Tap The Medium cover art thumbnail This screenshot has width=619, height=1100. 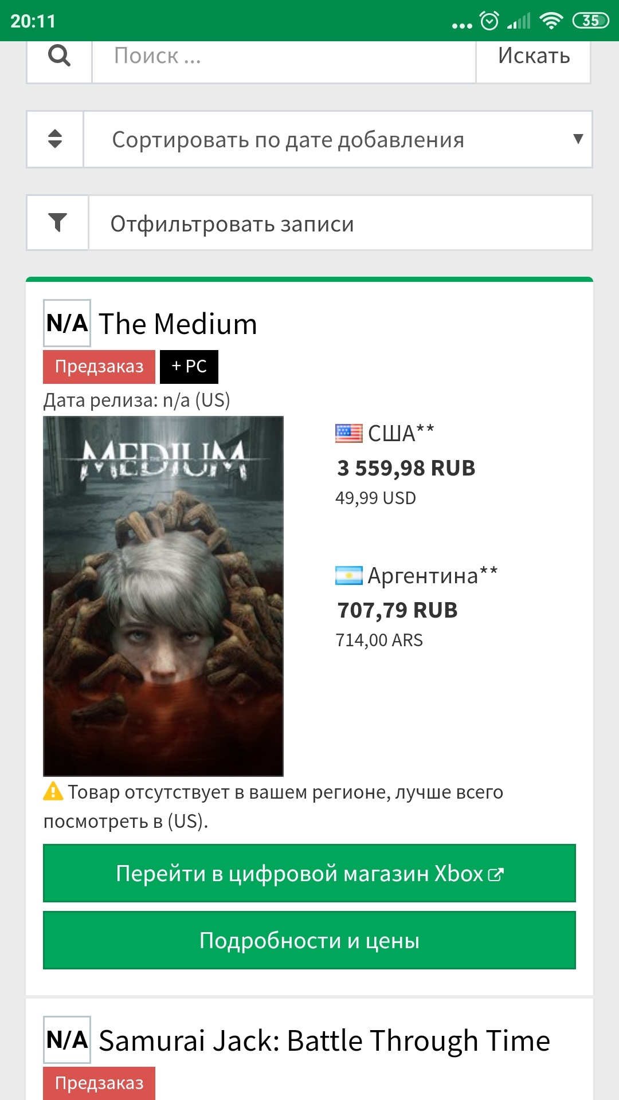tap(163, 596)
